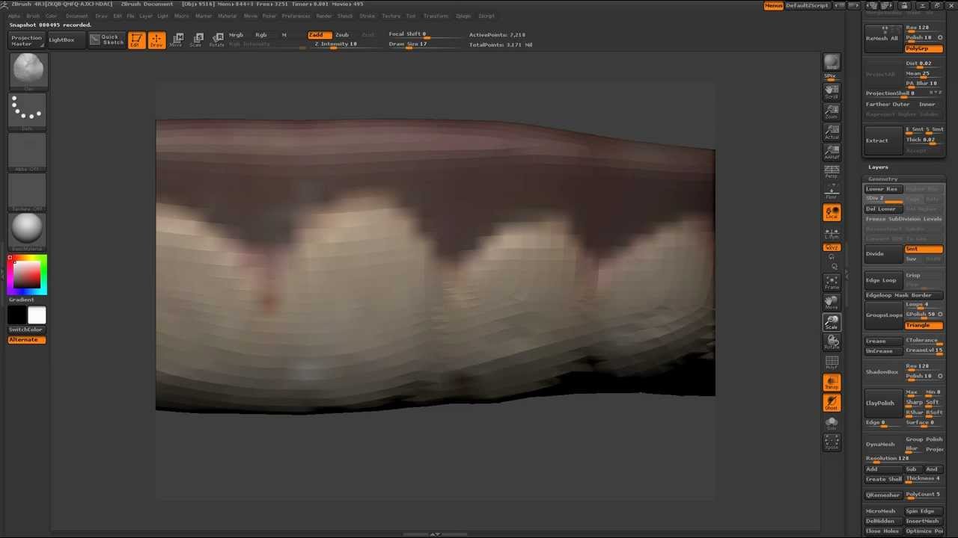
Task: Open the current brush thumbnail
Action: (x=28, y=70)
